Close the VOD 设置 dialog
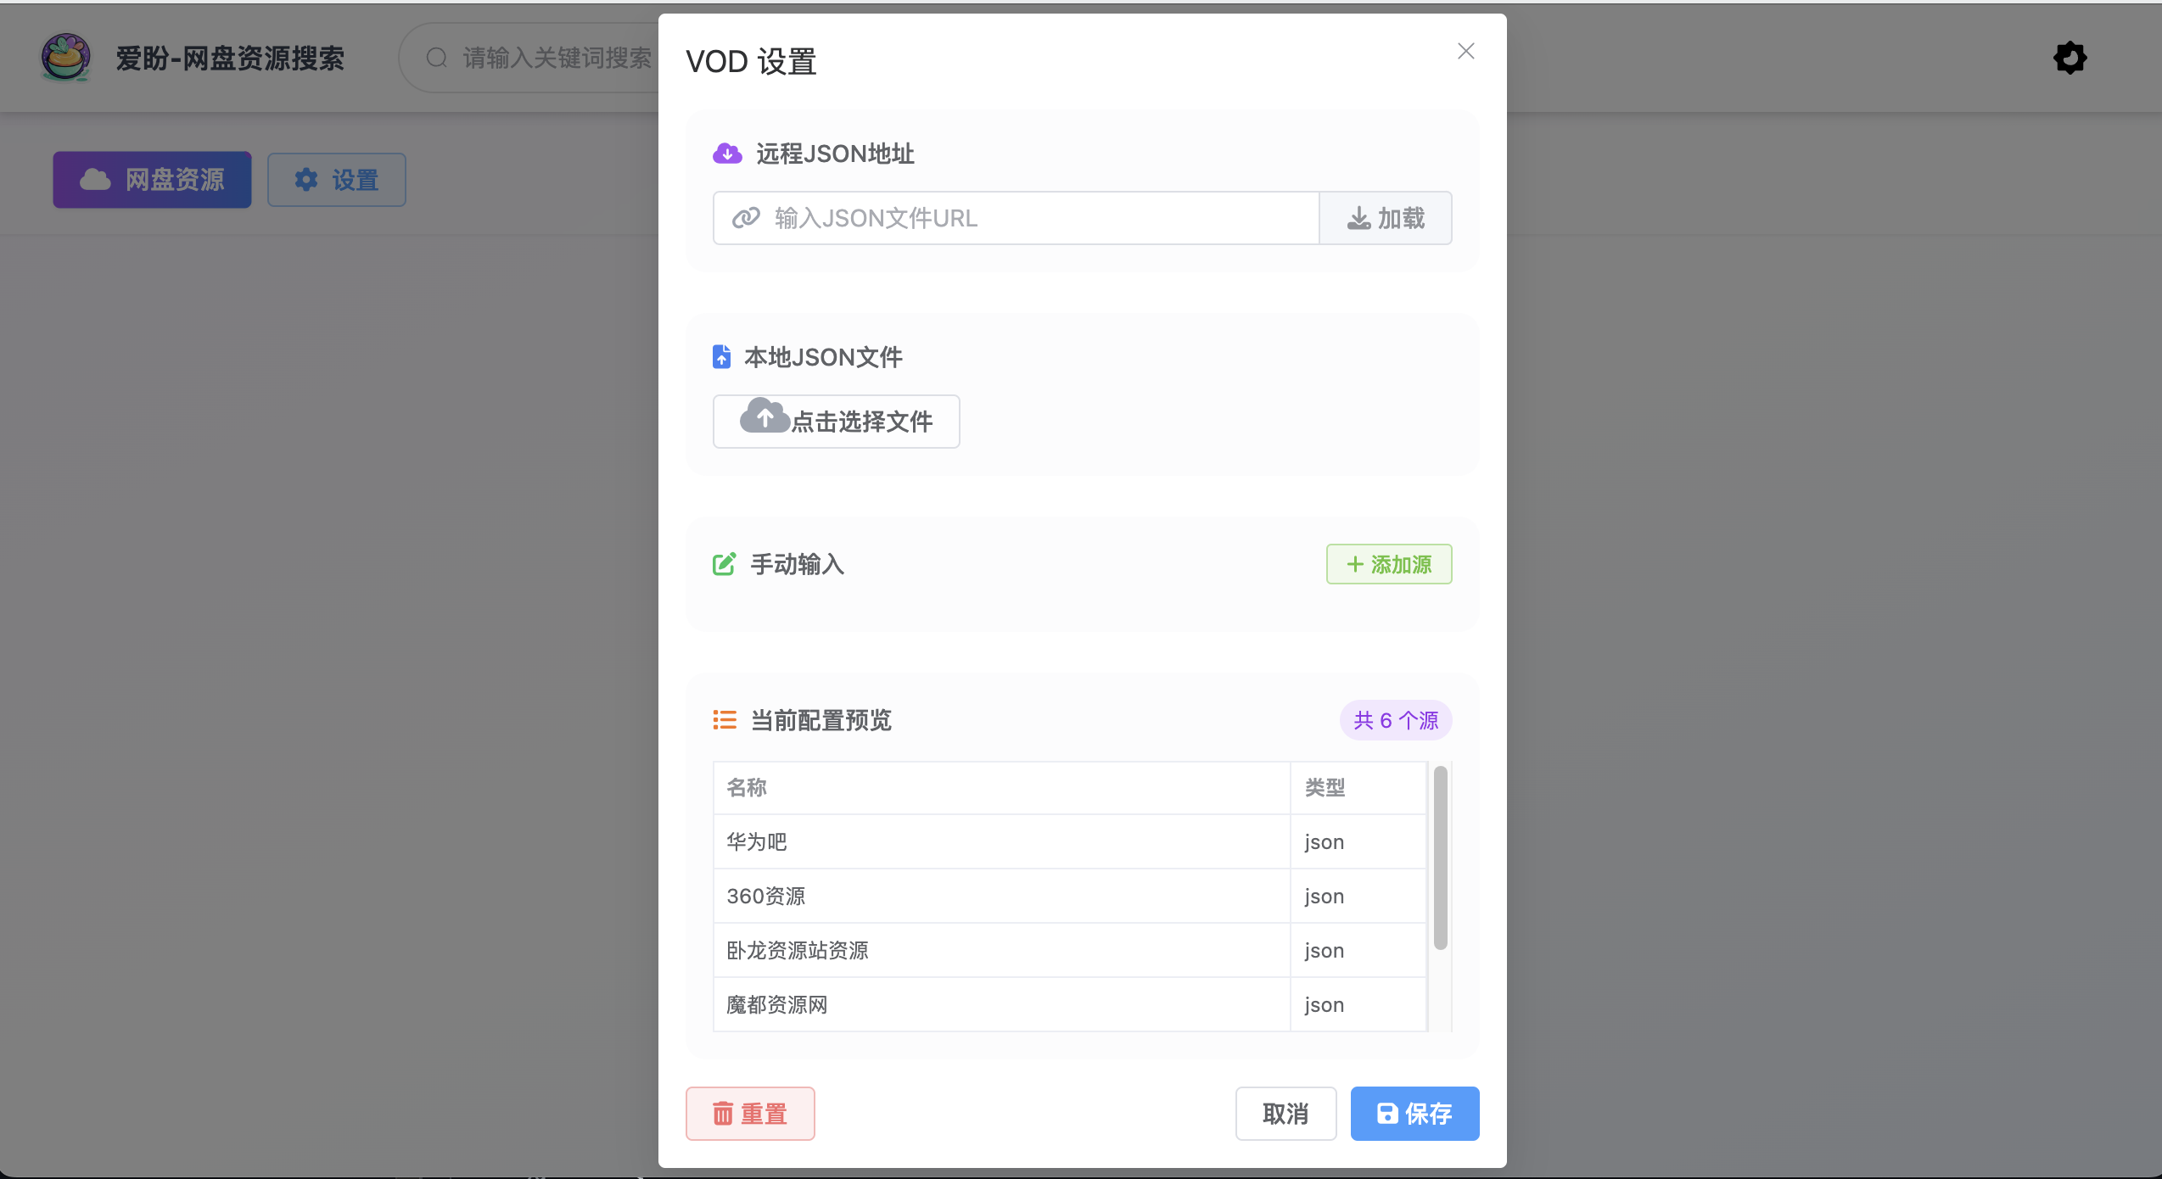This screenshot has width=2162, height=1179. click(1465, 52)
